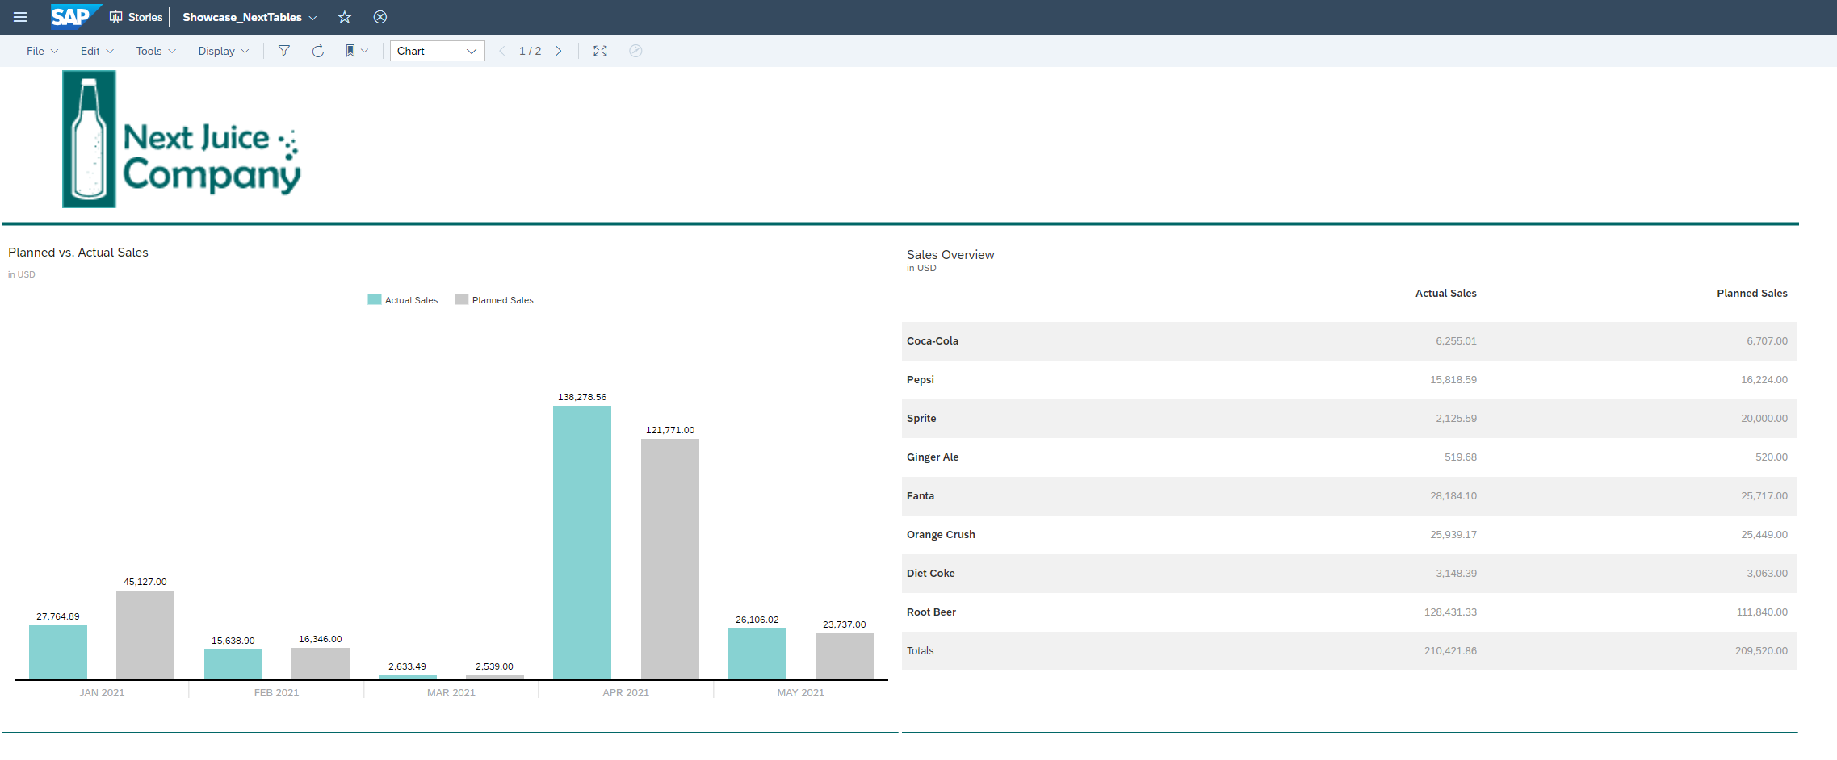The height and width of the screenshot is (760, 1837).
Task: Click the 20,000.00 Sprite planned sales cell
Action: click(x=1764, y=419)
